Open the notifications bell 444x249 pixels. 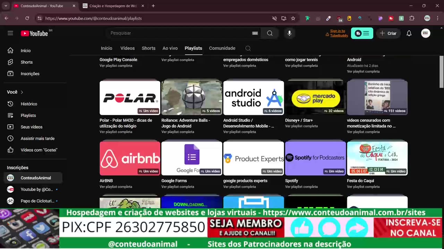[409, 33]
